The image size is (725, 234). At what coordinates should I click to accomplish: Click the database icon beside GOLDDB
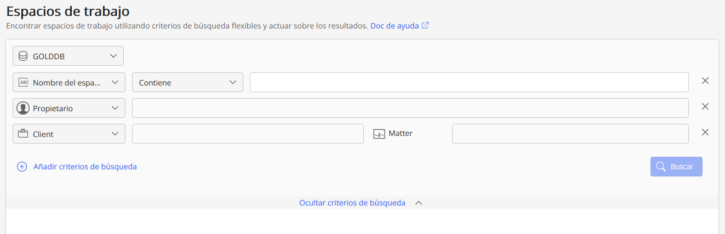(x=23, y=56)
